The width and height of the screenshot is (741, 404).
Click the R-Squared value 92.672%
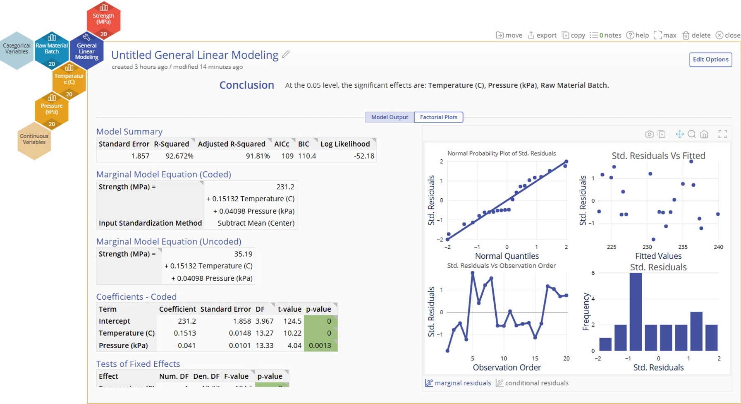179,156
